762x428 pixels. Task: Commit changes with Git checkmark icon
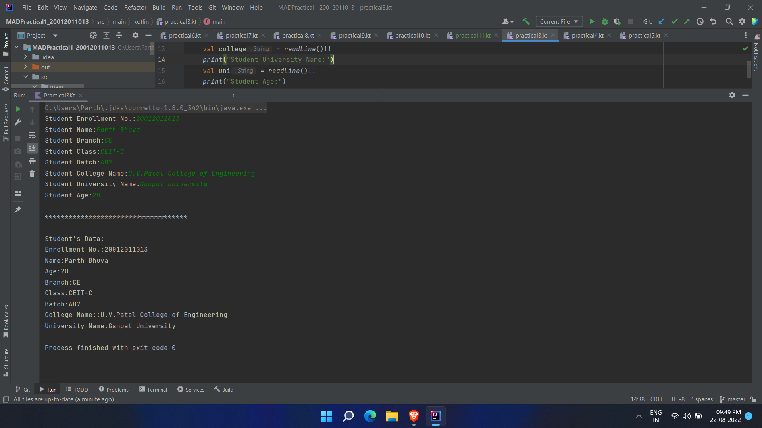(x=674, y=21)
